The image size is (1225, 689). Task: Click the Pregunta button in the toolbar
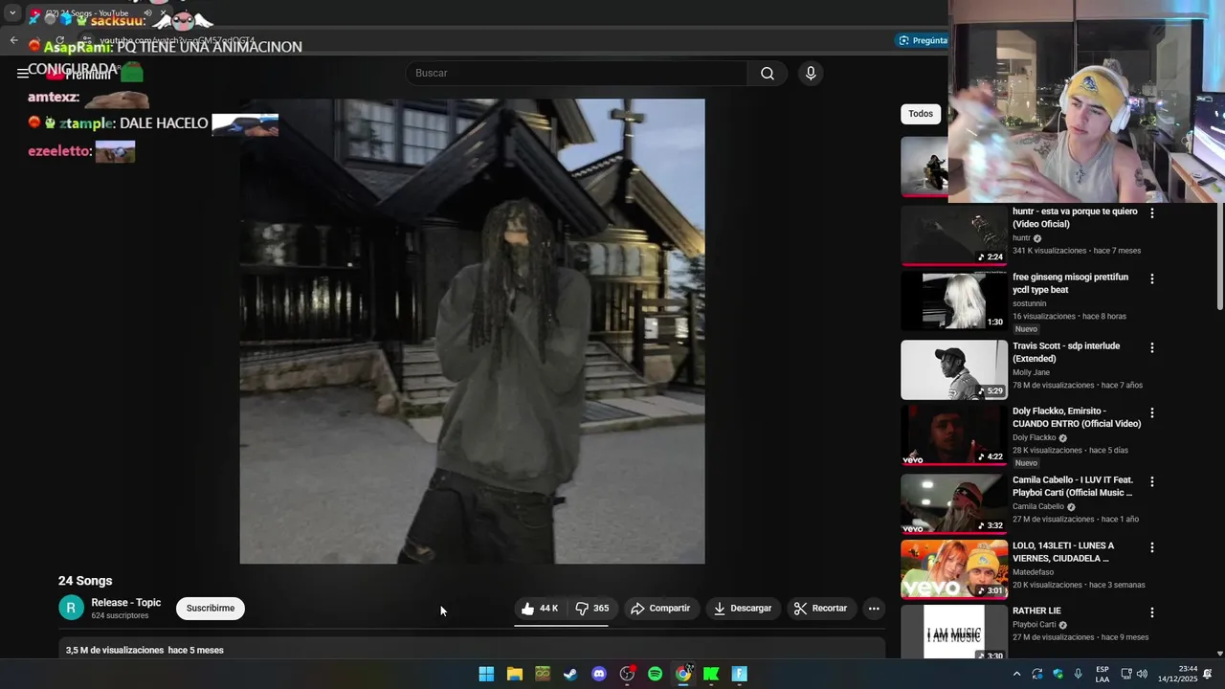(923, 40)
